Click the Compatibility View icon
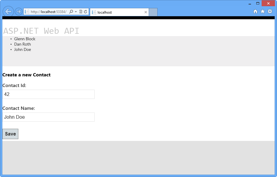This screenshot has width=277, height=177. 80,11
